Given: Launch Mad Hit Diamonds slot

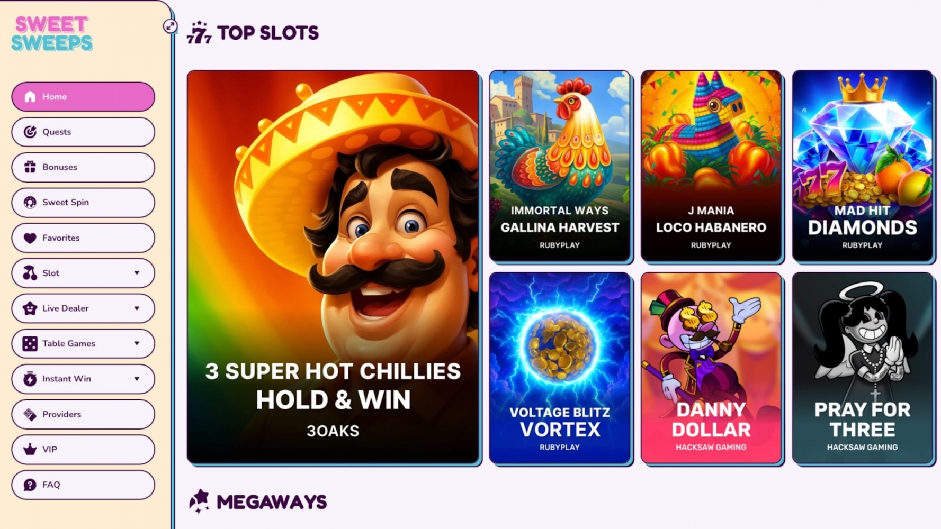Looking at the screenshot, I should pyautogui.click(x=863, y=166).
